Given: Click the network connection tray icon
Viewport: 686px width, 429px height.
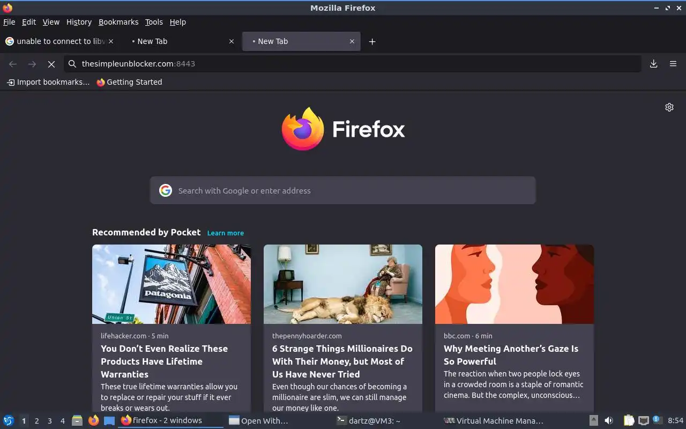Looking at the screenshot, I should (644, 420).
